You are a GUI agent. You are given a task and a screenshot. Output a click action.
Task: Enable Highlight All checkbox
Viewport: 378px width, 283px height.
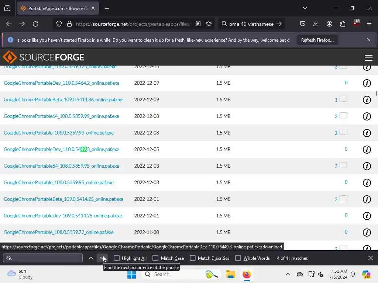click(x=116, y=258)
